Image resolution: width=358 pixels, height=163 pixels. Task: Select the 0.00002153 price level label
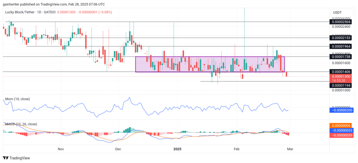pos(341,38)
